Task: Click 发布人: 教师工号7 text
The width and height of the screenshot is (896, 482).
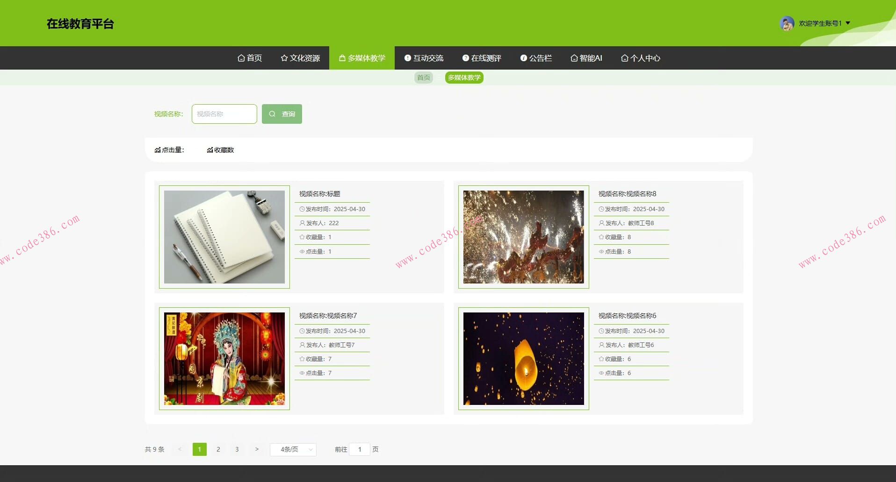Action: point(327,345)
